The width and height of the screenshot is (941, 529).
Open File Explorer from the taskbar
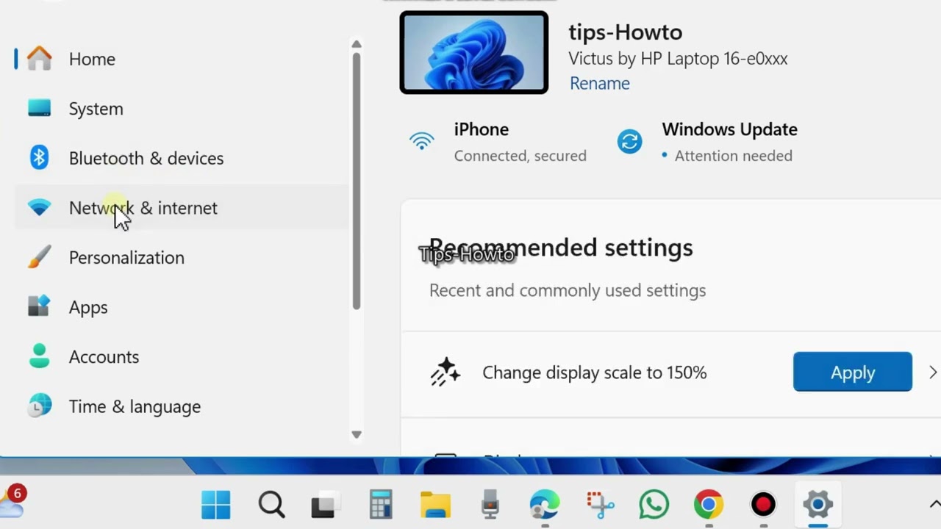pyautogui.click(x=435, y=505)
